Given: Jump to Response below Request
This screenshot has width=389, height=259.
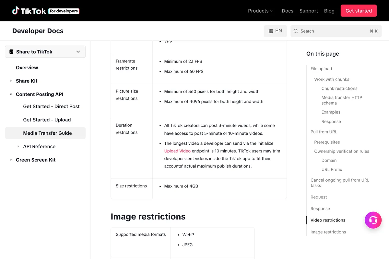Looking at the screenshot, I should point(320,209).
